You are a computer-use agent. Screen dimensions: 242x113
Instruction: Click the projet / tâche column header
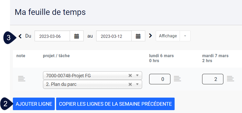(56, 56)
